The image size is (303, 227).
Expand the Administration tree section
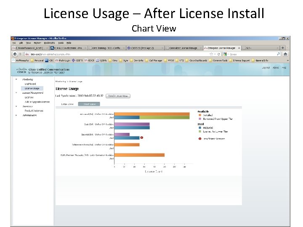pyautogui.click(x=16, y=115)
